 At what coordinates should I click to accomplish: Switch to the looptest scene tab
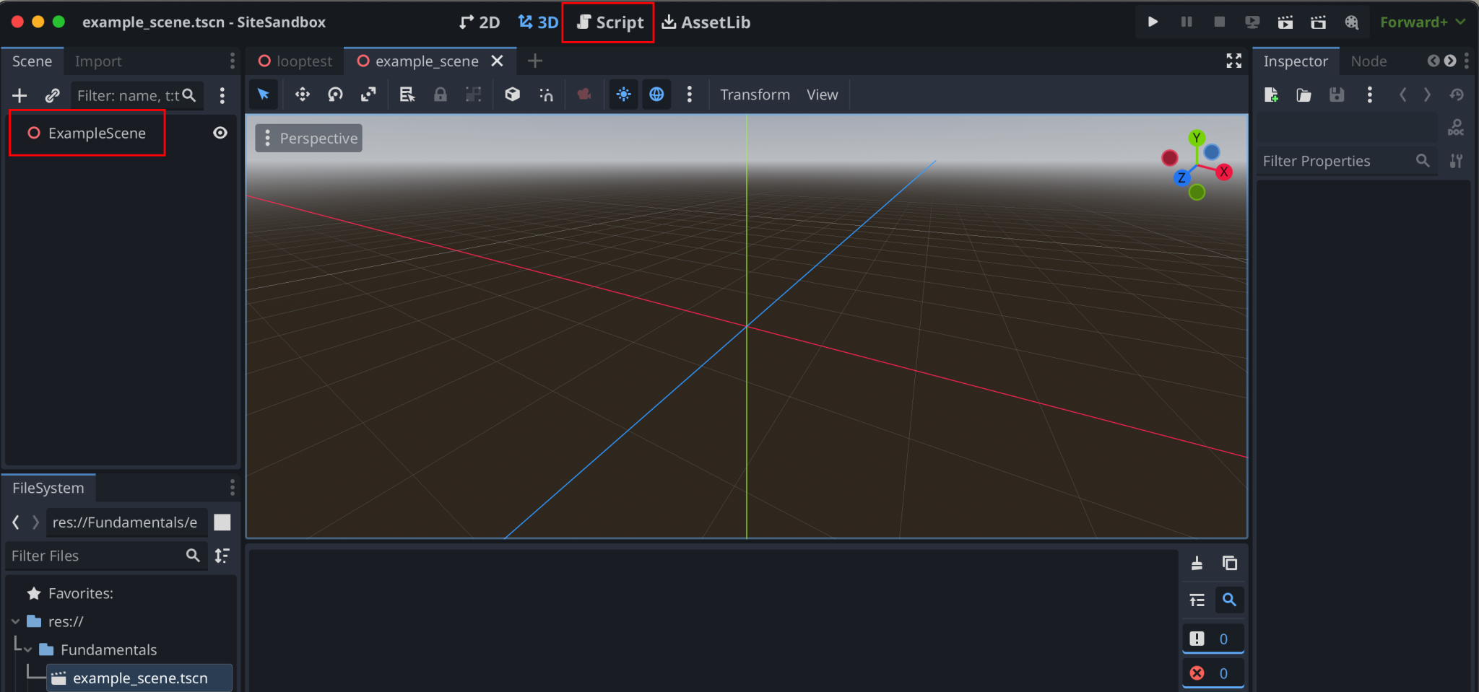[303, 61]
